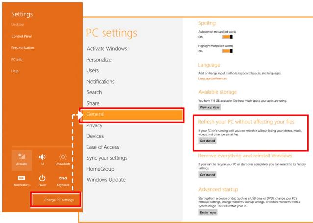Toggle Highlight misspelled words switch
The height and width of the screenshot is (223, 313).
227,51
